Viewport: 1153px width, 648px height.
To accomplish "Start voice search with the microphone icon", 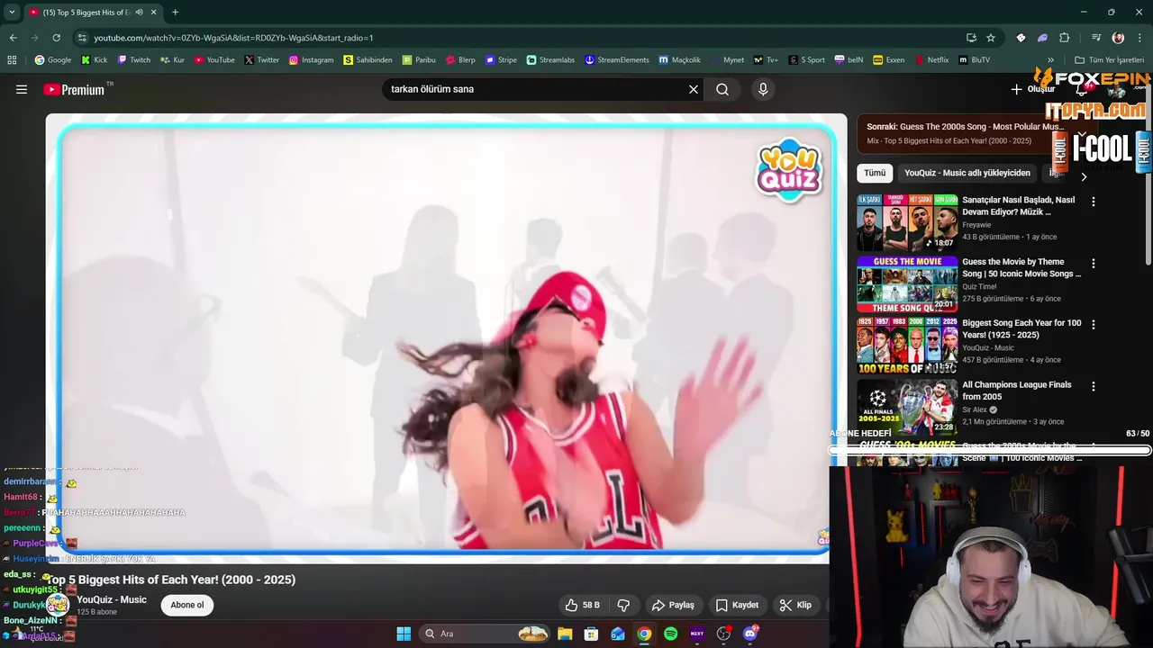I will click(763, 89).
